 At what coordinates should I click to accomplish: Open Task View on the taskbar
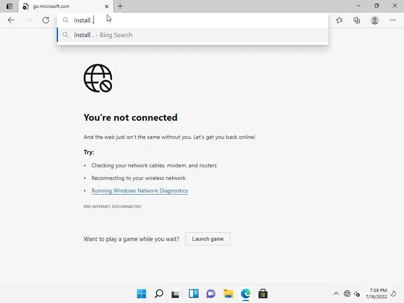(x=176, y=294)
